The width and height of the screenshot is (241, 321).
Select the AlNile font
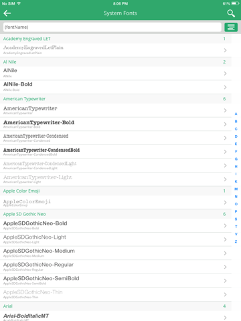[x=116, y=74]
